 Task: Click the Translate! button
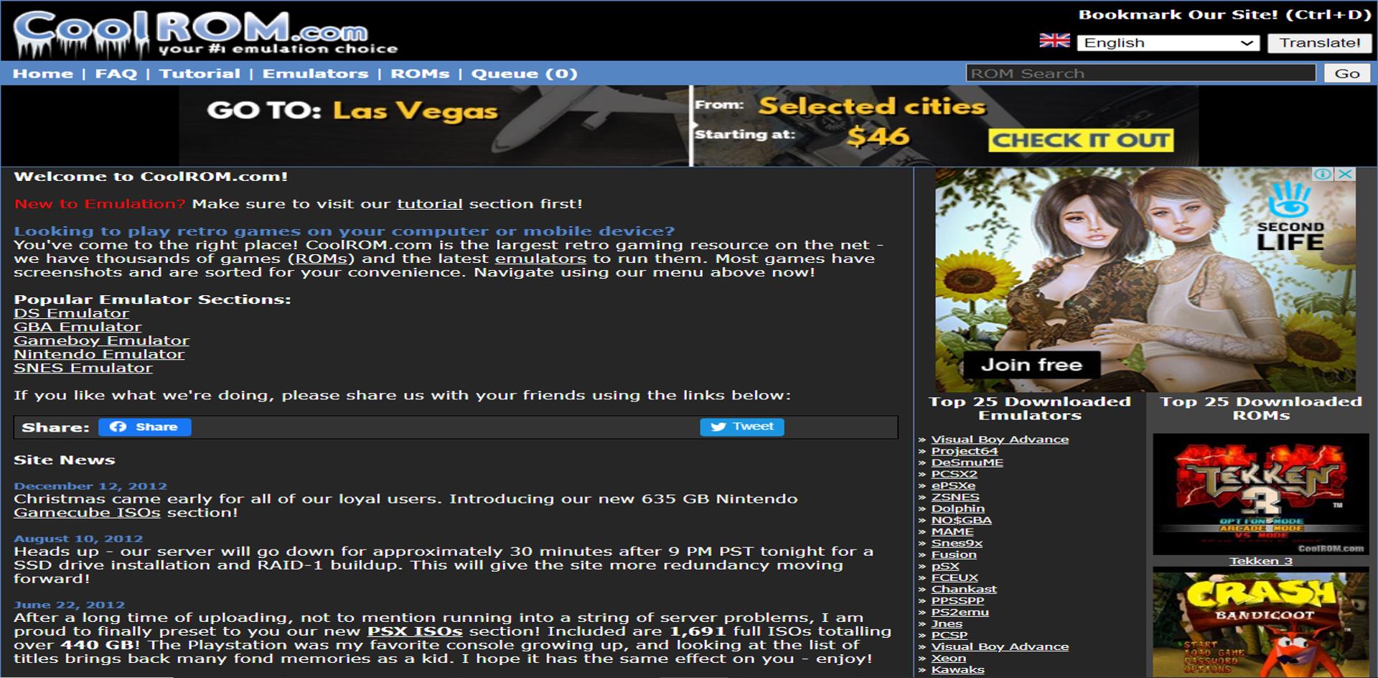(x=1319, y=42)
